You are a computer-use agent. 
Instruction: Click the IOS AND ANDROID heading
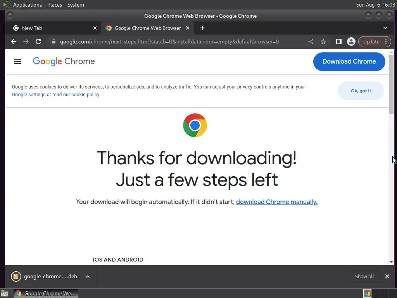(x=118, y=260)
